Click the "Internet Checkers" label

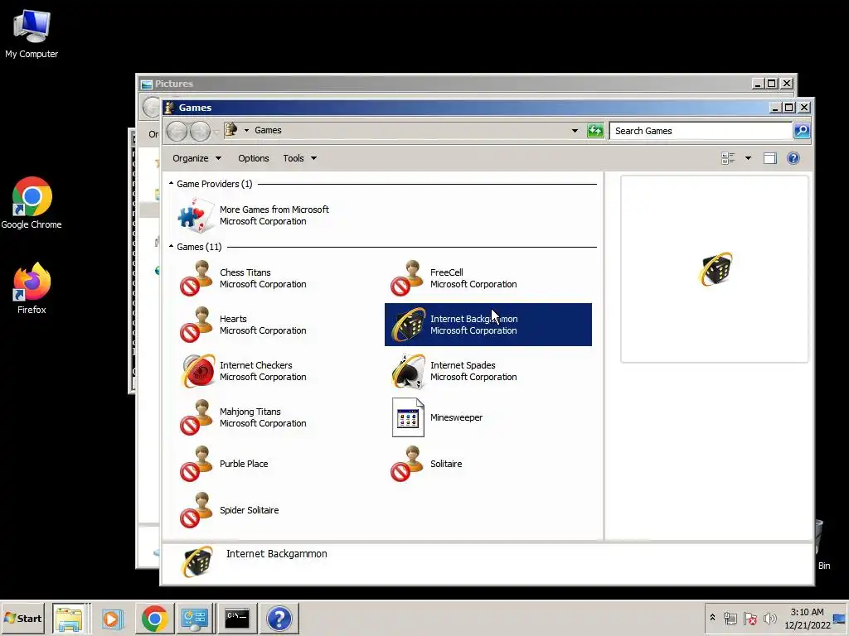point(256,365)
